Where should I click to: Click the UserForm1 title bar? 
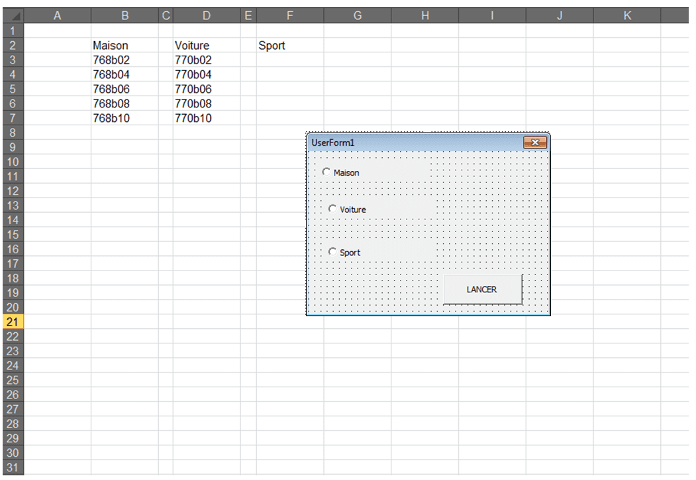coord(411,143)
